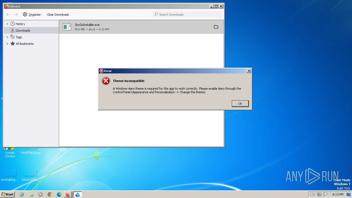352x198 pixels.
Task: Click the History clock icon
Action: pyautogui.click(x=12, y=24)
